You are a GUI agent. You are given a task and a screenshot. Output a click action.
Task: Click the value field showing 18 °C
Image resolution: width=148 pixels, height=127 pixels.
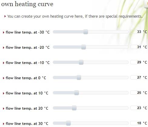[x=136, y=123]
